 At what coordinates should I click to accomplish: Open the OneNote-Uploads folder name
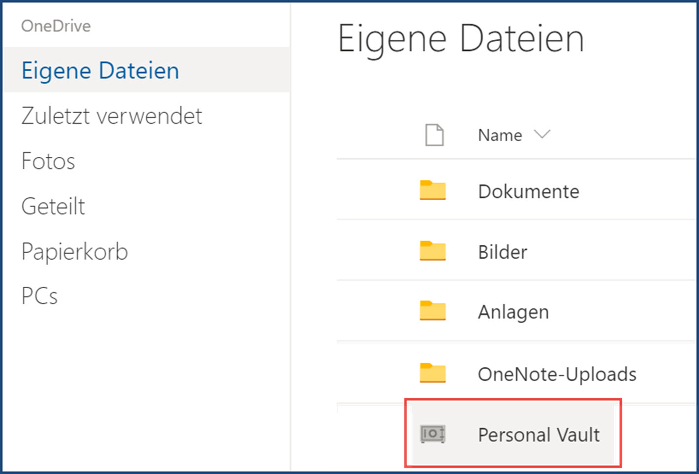click(x=557, y=374)
